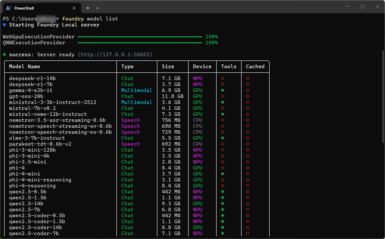Minimize the terminal window

(347, 6)
